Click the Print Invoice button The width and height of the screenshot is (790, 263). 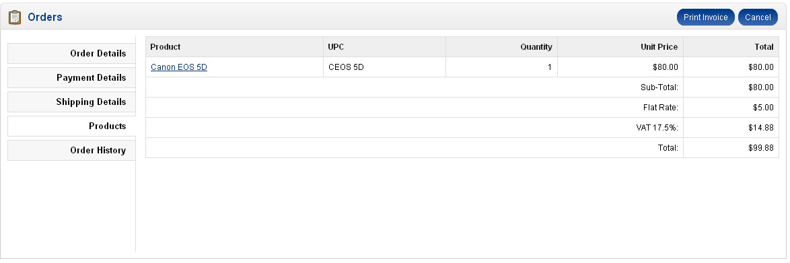[x=705, y=17]
